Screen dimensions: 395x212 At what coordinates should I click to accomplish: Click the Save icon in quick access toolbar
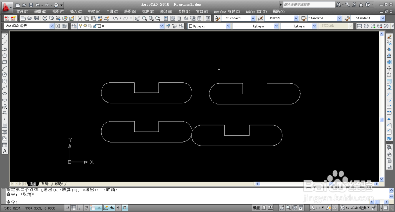pyautogui.click(x=31, y=5)
